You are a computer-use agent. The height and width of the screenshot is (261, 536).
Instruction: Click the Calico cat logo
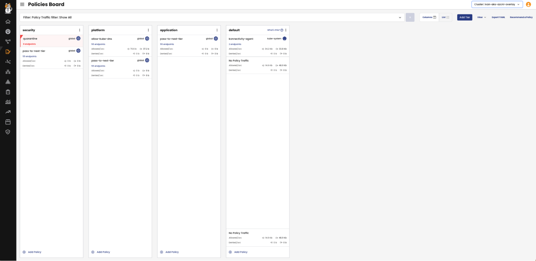pyautogui.click(x=8, y=8)
